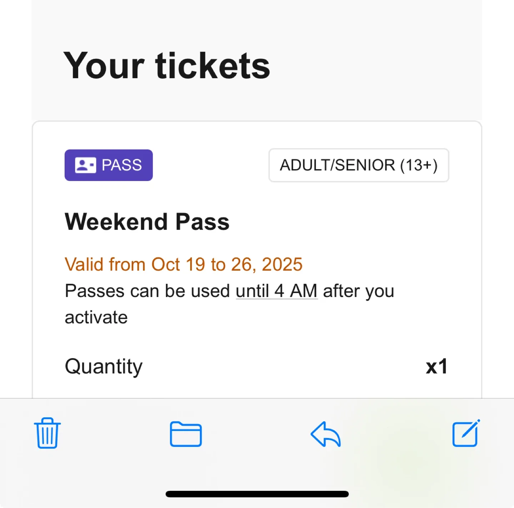Open the 'until 4 AM' link

276,291
